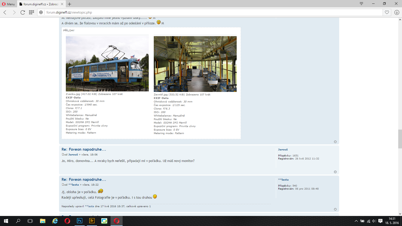
Task: Reload the current forum page
Action: point(23,12)
